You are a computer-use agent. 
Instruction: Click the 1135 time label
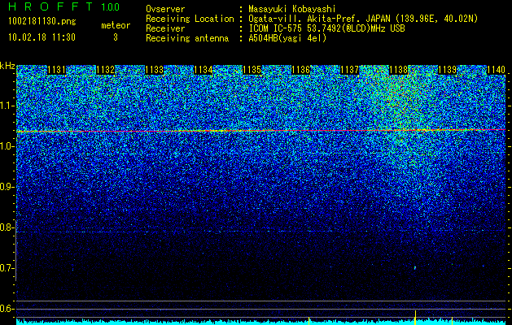[252, 70]
